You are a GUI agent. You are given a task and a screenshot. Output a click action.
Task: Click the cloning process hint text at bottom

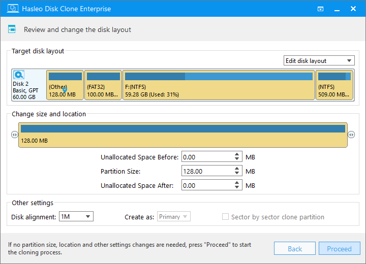click(130, 248)
